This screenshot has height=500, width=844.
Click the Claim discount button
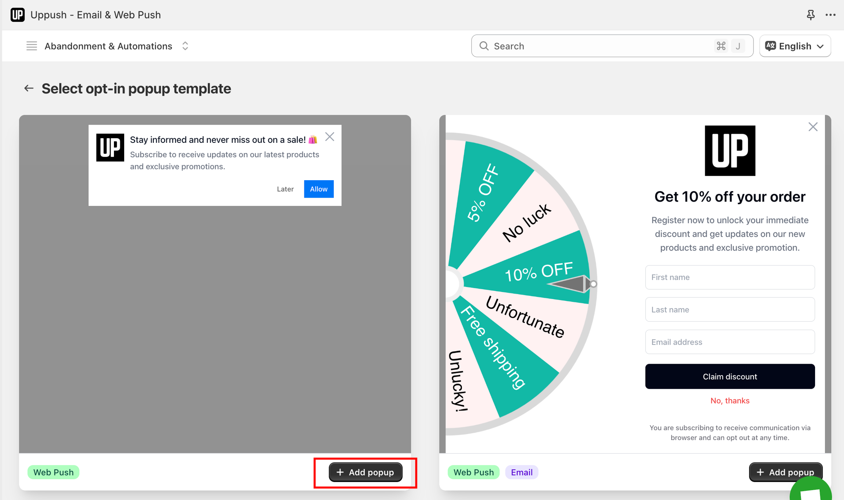coord(729,377)
